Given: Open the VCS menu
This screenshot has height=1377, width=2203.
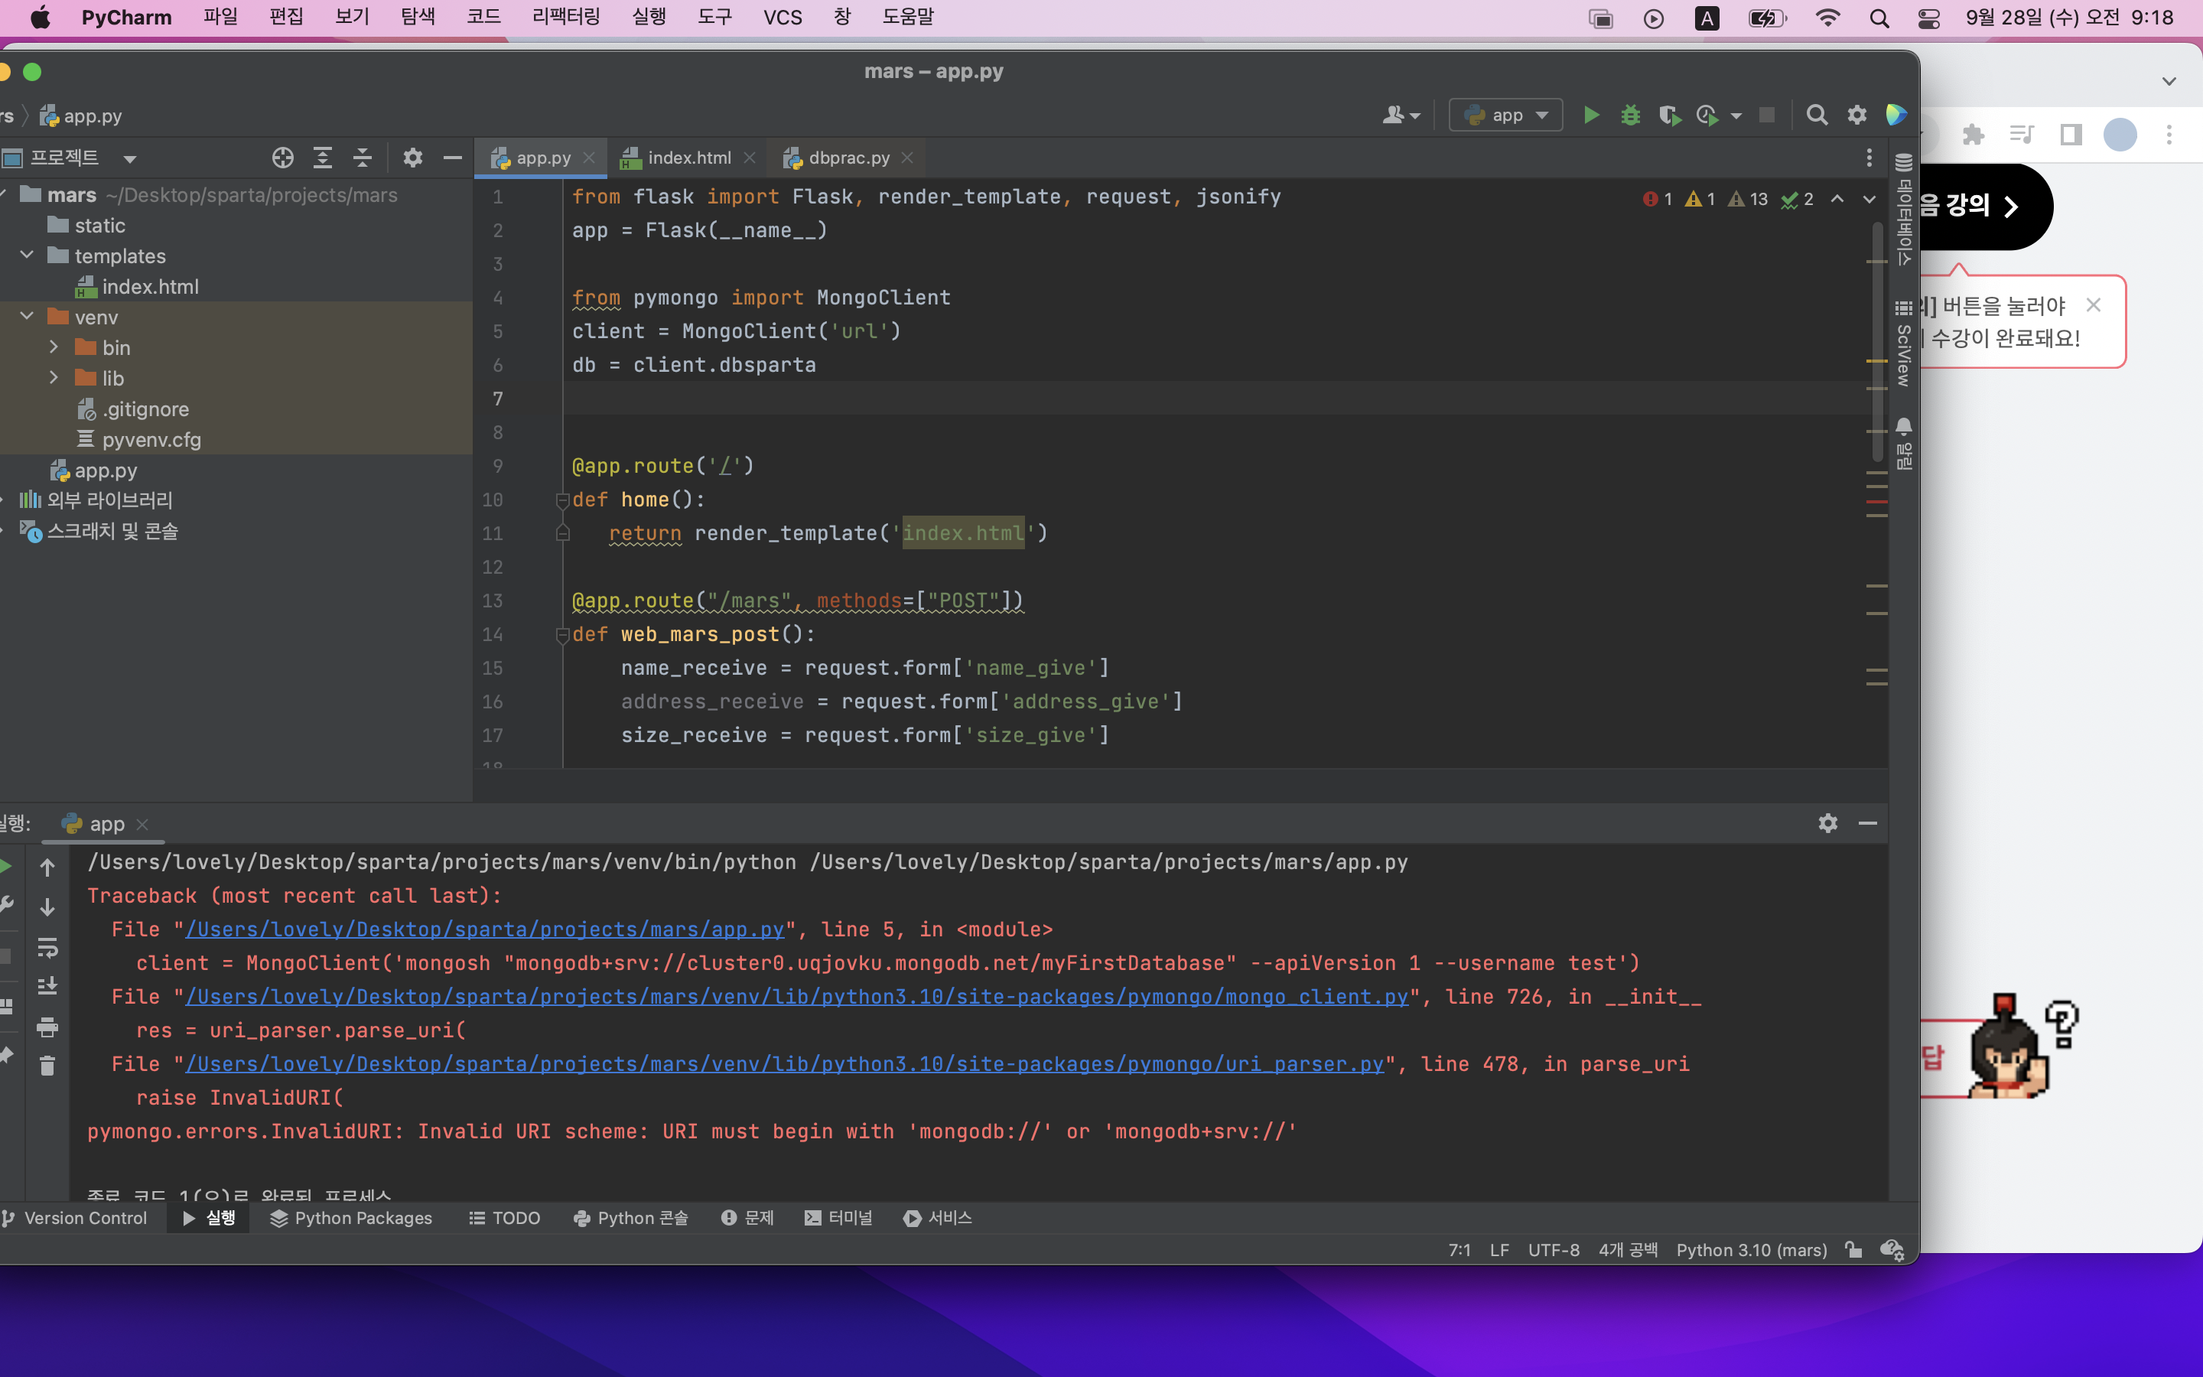Looking at the screenshot, I should 783,18.
